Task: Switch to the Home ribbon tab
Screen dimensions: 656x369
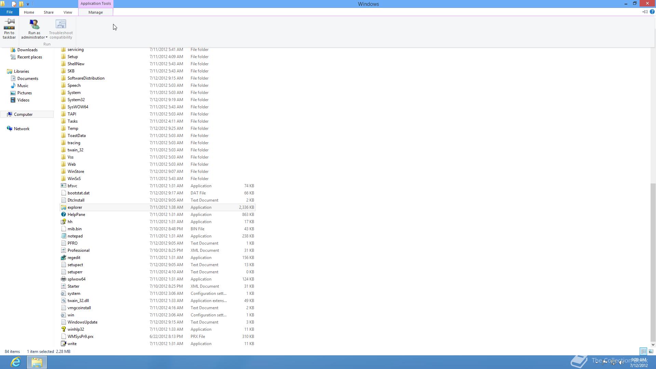Action: tap(29, 12)
